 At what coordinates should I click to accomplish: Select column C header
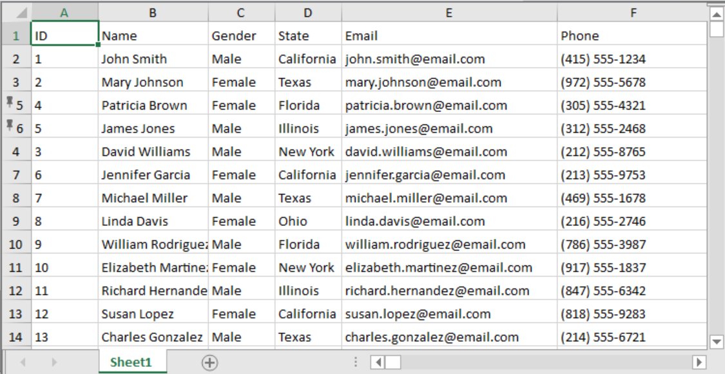pyautogui.click(x=240, y=13)
